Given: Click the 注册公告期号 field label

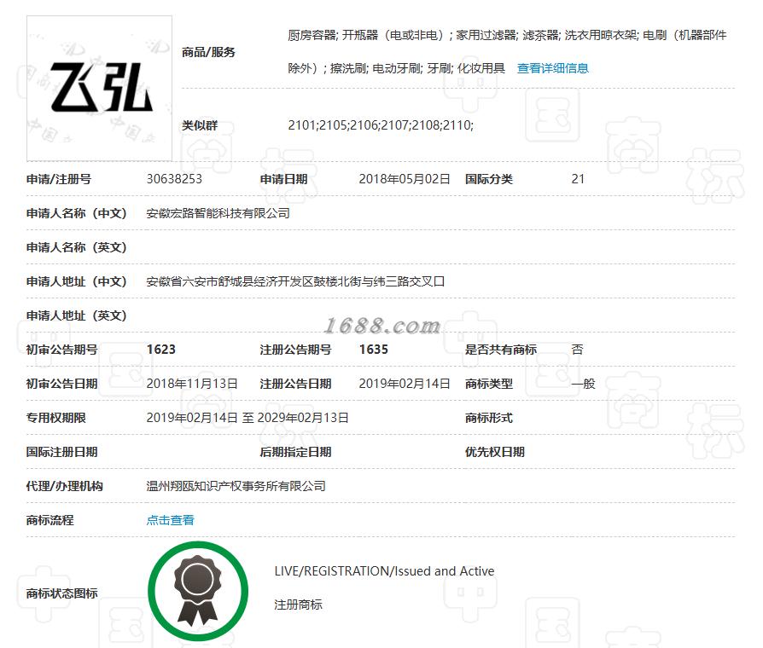Looking at the screenshot, I should point(295,350).
